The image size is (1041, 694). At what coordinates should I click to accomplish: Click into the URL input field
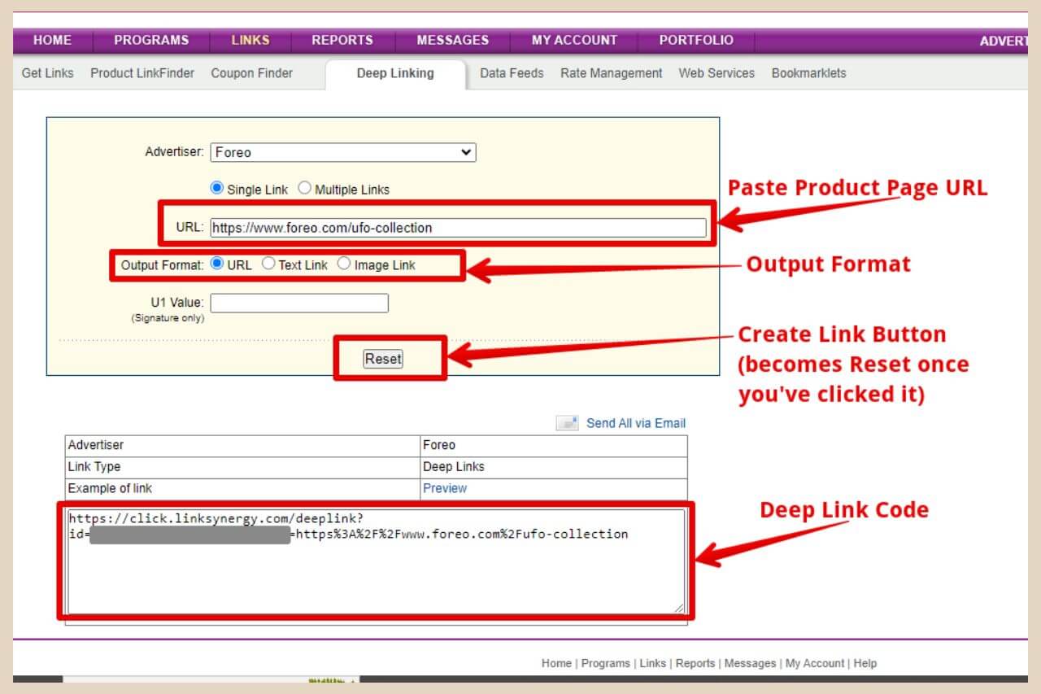point(458,228)
